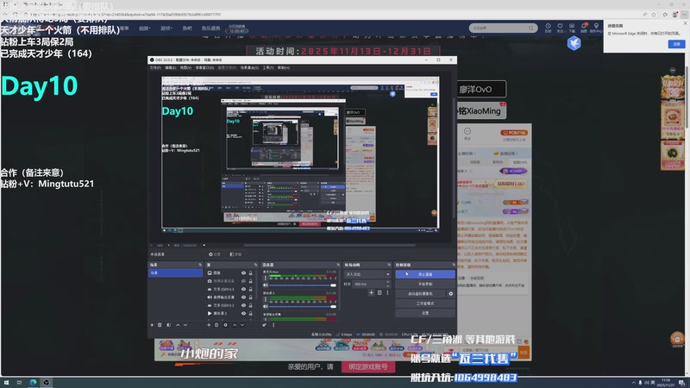Open OBS 视图 (View) menu

(185, 68)
